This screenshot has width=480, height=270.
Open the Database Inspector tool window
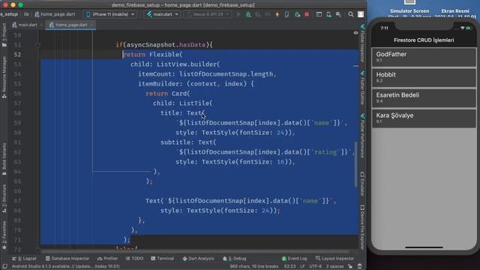coord(67,259)
